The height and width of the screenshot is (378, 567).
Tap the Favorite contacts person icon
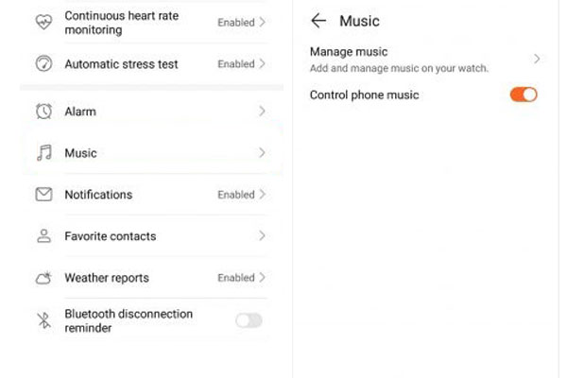click(x=43, y=236)
